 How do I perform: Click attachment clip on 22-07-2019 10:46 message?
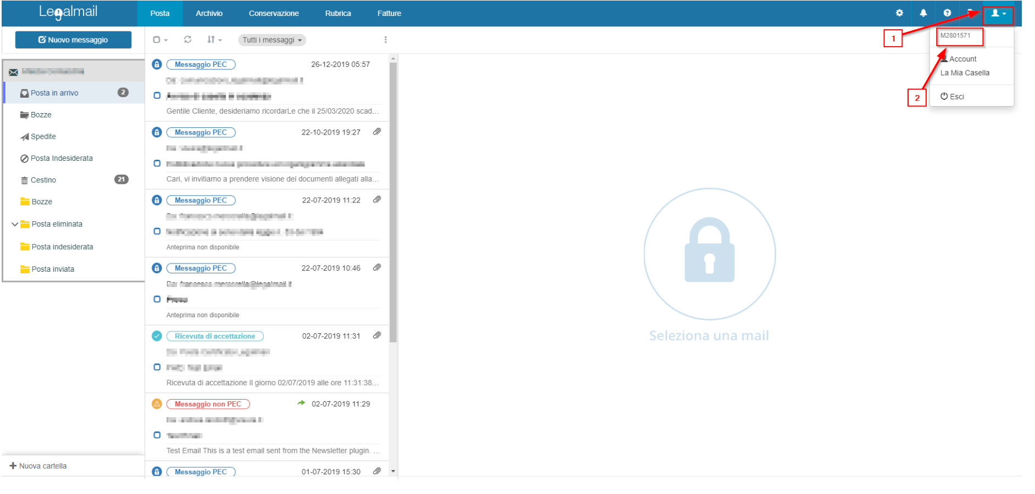377,268
